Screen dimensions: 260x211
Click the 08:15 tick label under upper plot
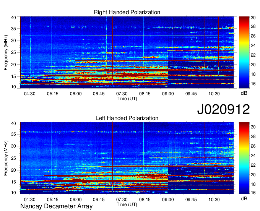pos(145,94)
